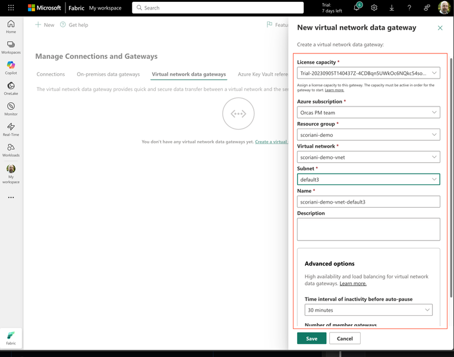Open Real-Time in the sidebar

tap(11, 130)
